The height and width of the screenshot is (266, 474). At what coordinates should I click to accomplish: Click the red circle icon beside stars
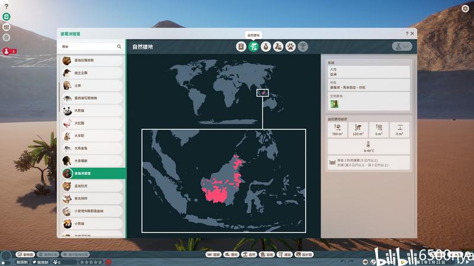click(x=108, y=262)
